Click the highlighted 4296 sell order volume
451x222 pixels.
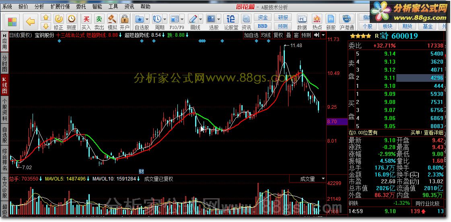pyautogui.click(x=420, y=78)
